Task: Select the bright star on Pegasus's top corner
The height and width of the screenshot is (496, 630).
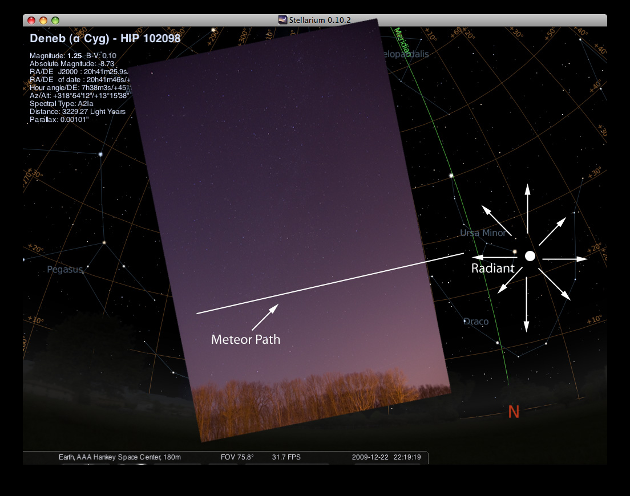Action: pyautogui.click(x=100, y=154)
